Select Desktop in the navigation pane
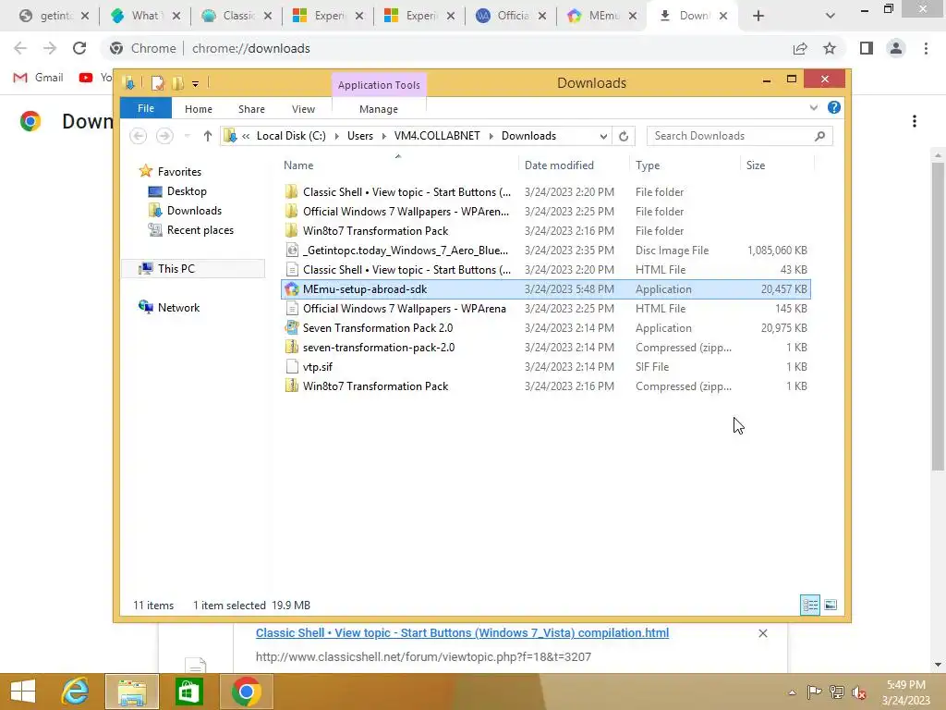The image size is (946, 710). point(187,191)
